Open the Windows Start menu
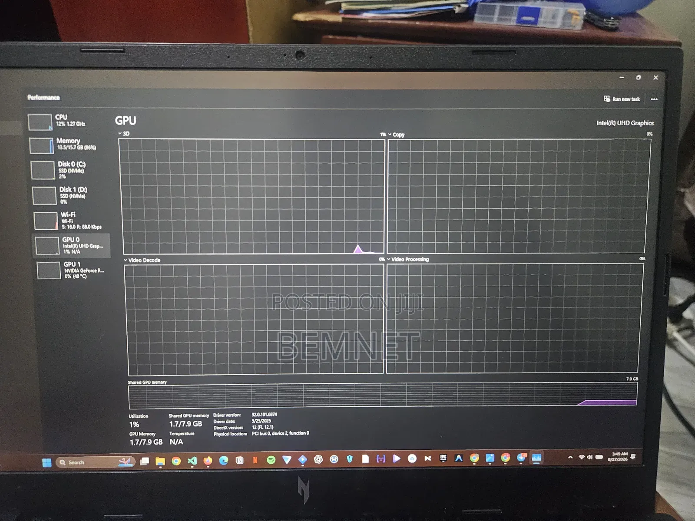695x521 pixels. point(47,462)
